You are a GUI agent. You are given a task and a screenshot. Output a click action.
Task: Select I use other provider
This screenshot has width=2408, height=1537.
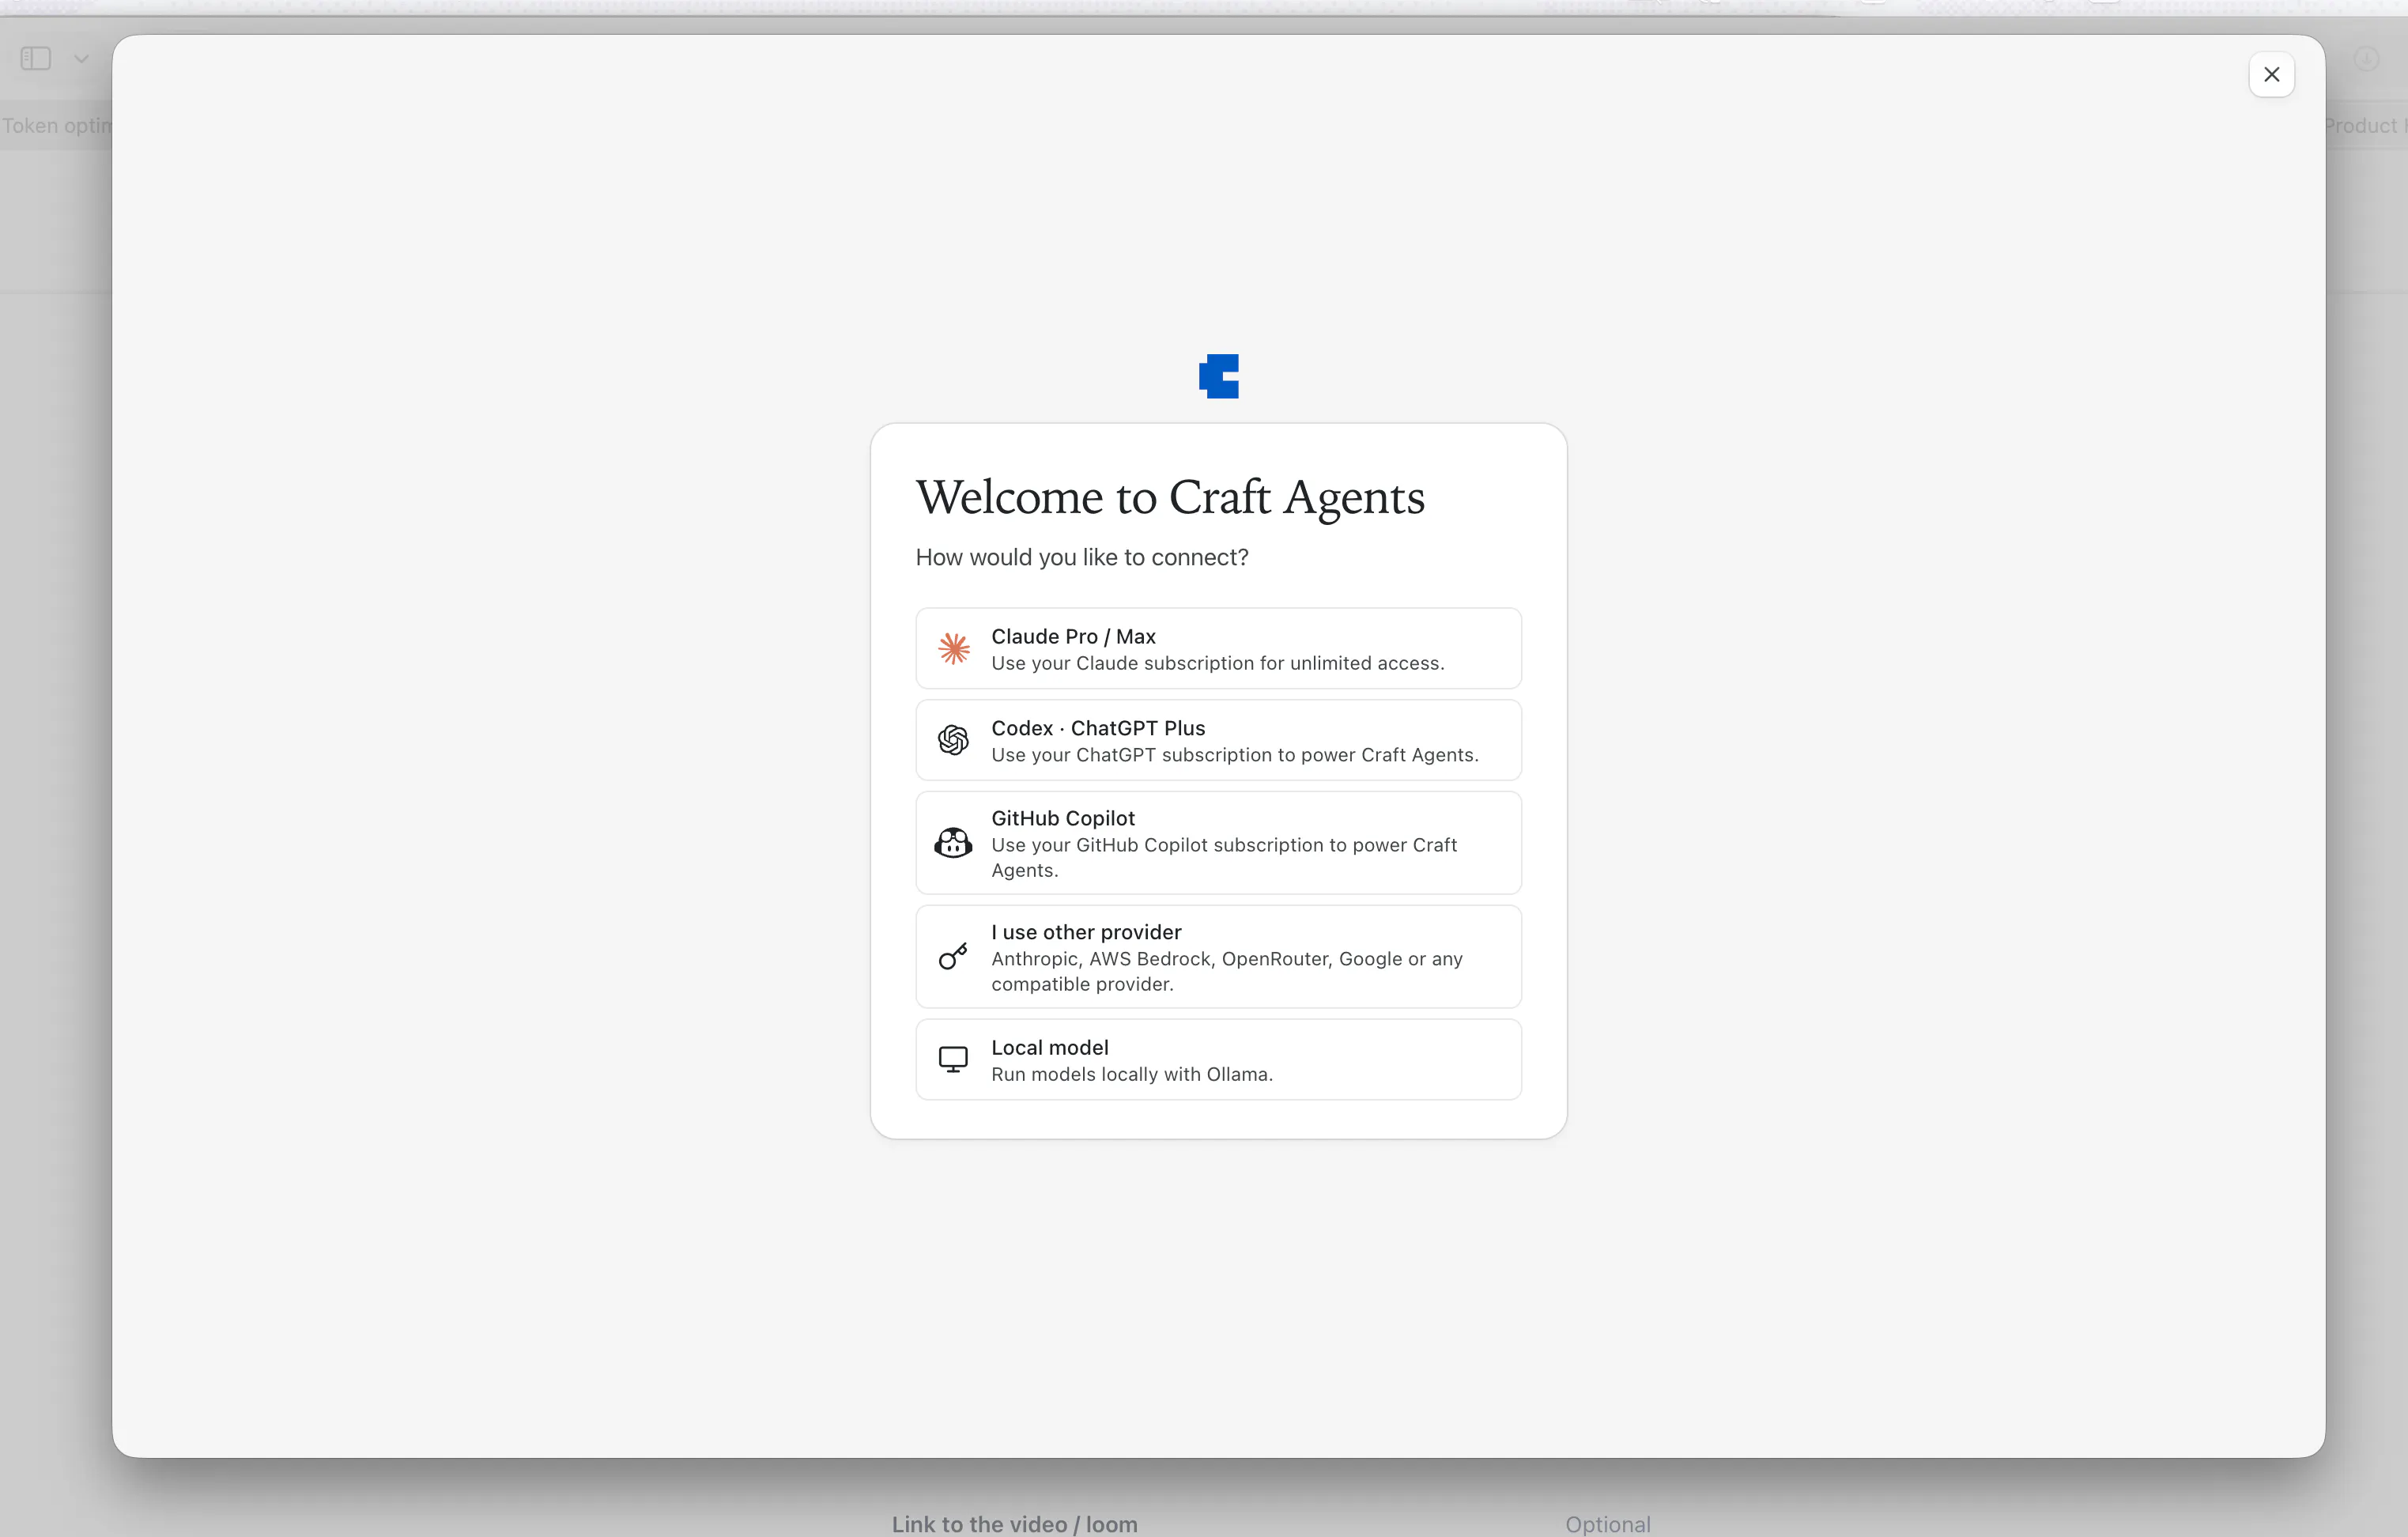coord(1218,957)
